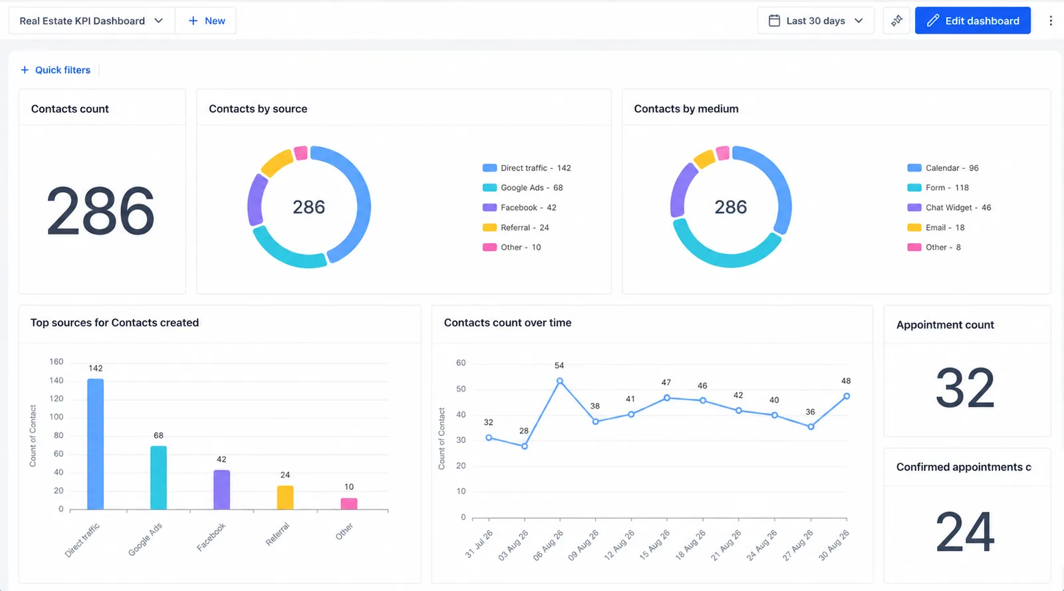Click the 'Other - 8' legend entry

point(934,247)
